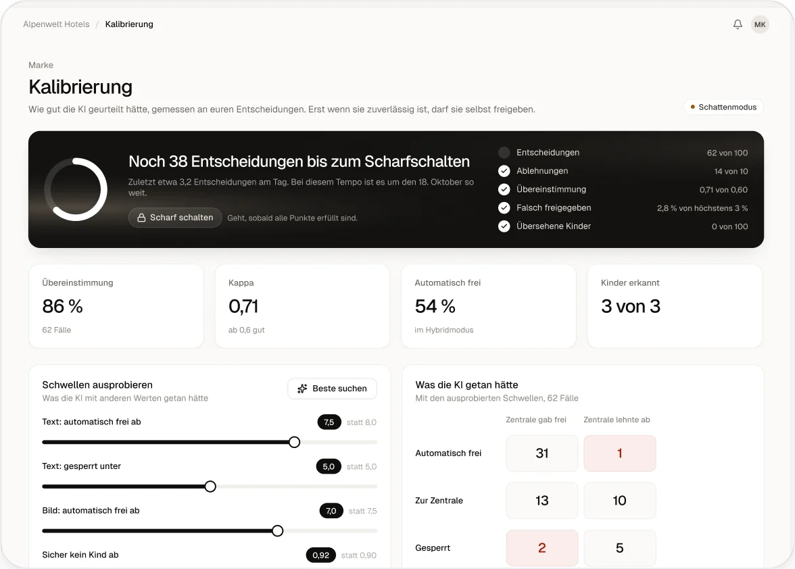Click the 'Zentrale lehnte ab' column header

tap(617, 420)
